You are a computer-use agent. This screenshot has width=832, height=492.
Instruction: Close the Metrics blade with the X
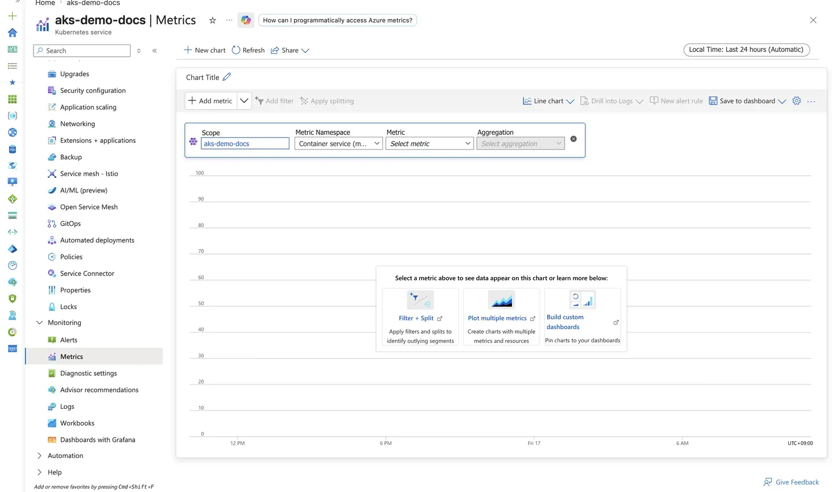point(813,20)
